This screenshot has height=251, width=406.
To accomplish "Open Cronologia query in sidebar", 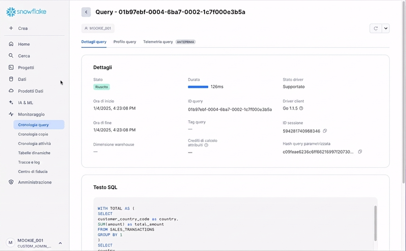I will point(39,125).
